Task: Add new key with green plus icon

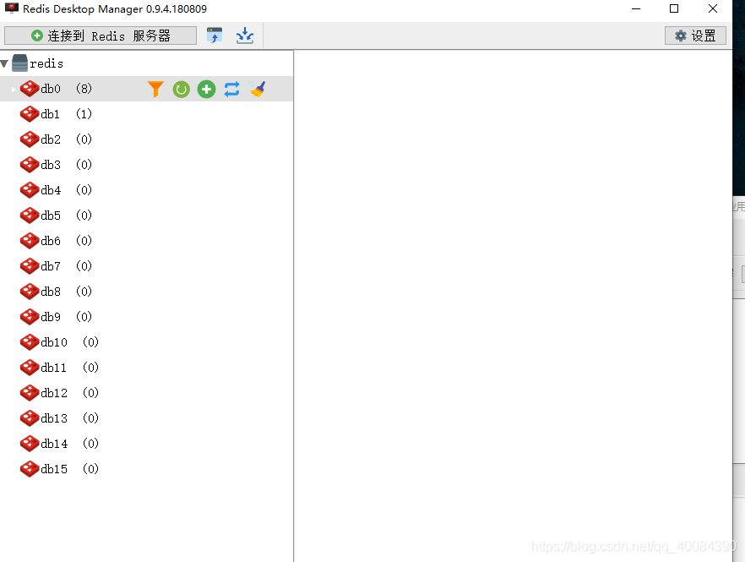Action: pyautogui.click(x=207, y=90)
